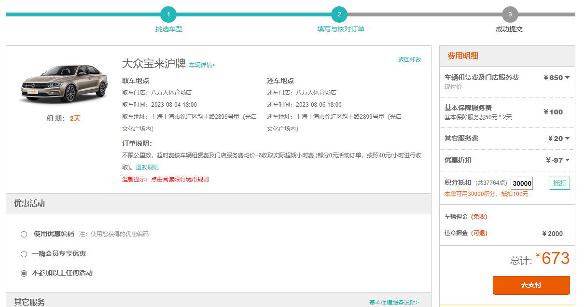The width and height of the screenshot is (585, 307).
Task: Open the 退改规则 link
Action: coord(147,167)
